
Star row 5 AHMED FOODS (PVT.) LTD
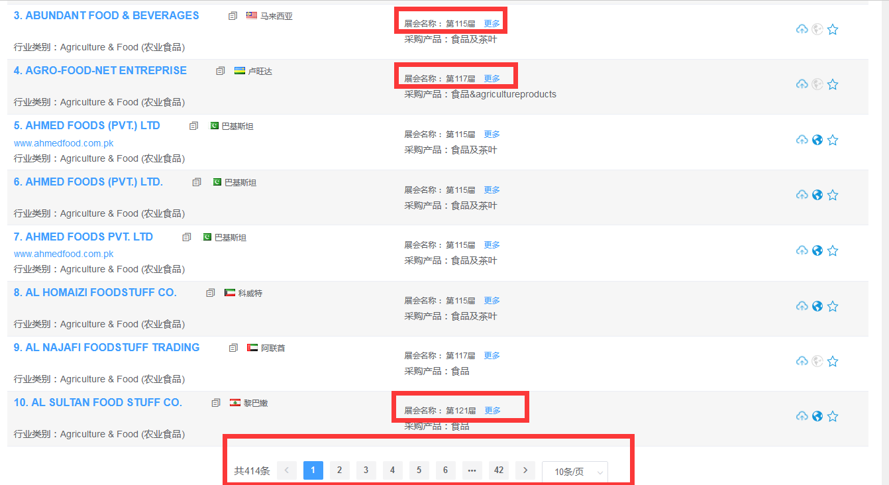tap(833, 140)
